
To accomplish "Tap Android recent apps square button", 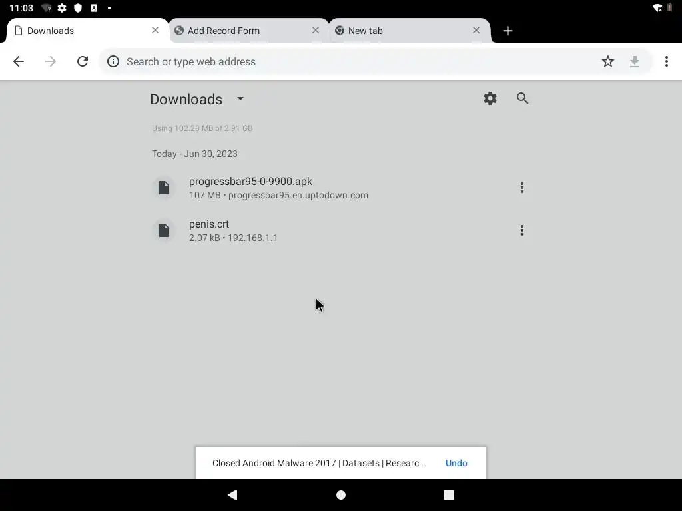I will click(x=449, y=495).
